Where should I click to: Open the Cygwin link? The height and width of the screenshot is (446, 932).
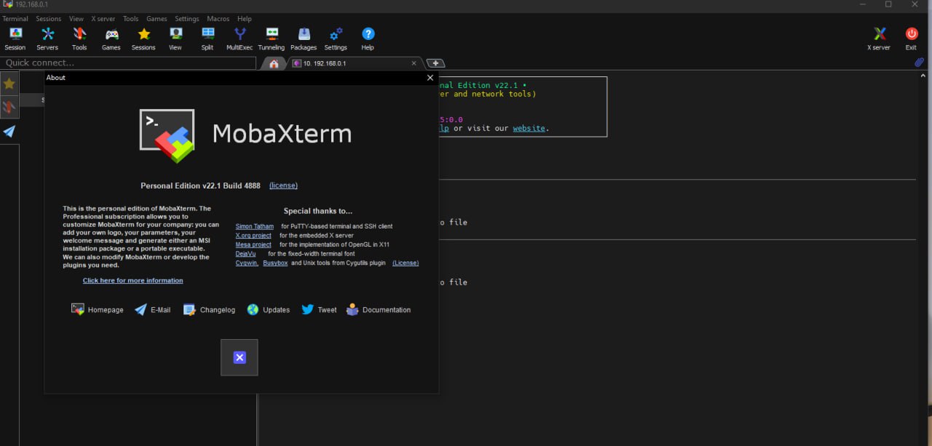(247, 263)
